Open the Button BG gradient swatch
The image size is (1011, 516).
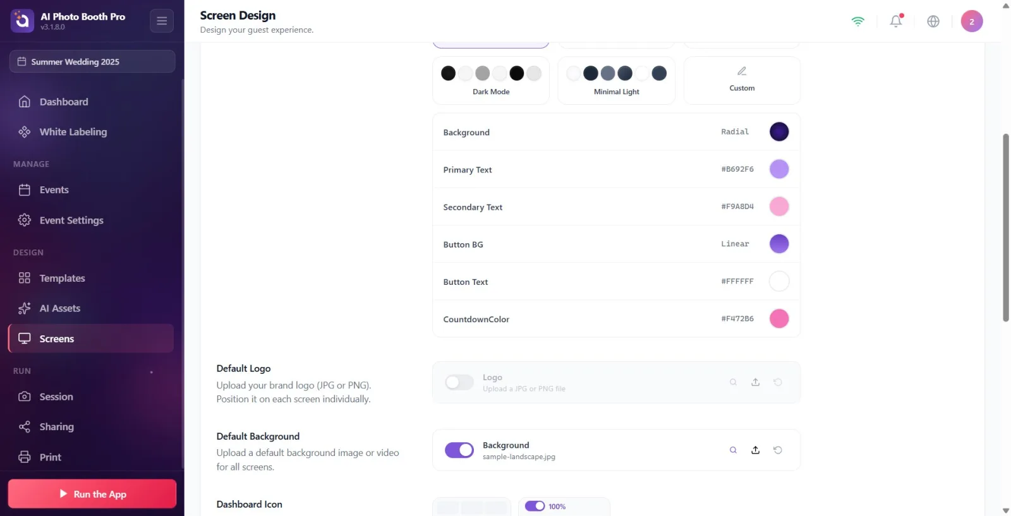(779, 244)
